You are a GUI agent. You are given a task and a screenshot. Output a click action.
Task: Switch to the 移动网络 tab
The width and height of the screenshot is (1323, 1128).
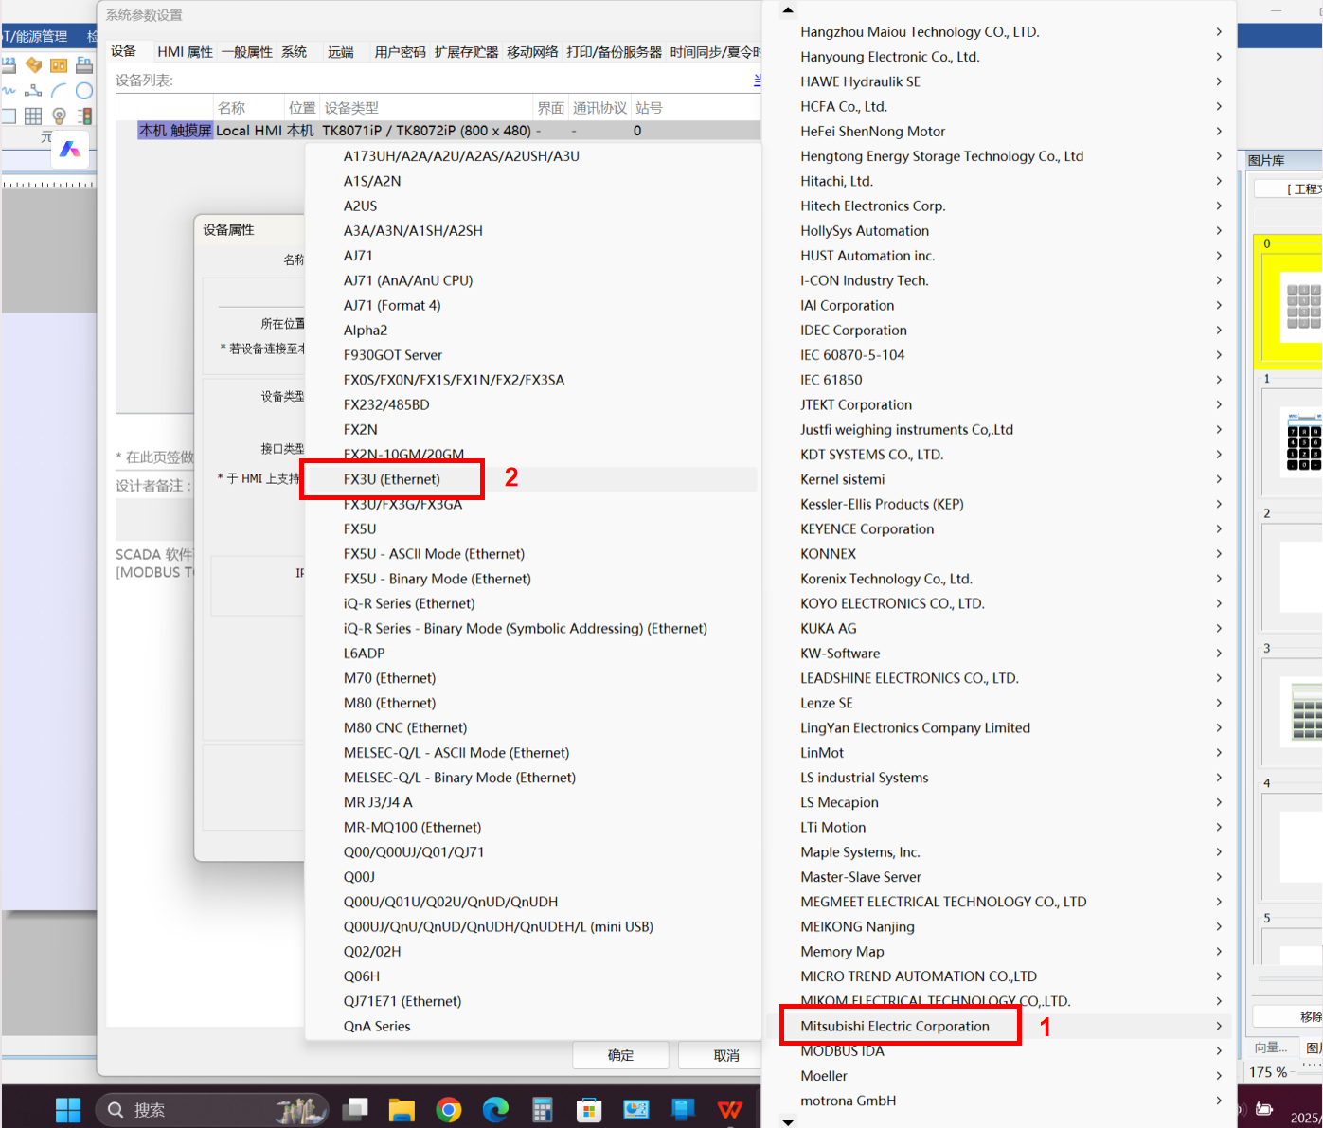[532, 52]
